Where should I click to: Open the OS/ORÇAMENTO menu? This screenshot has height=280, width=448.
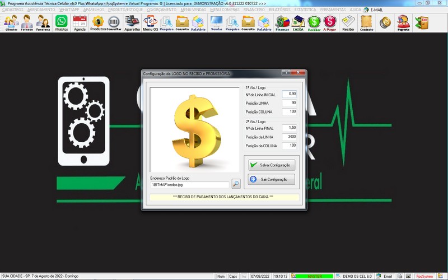click(x=162, y=10)
